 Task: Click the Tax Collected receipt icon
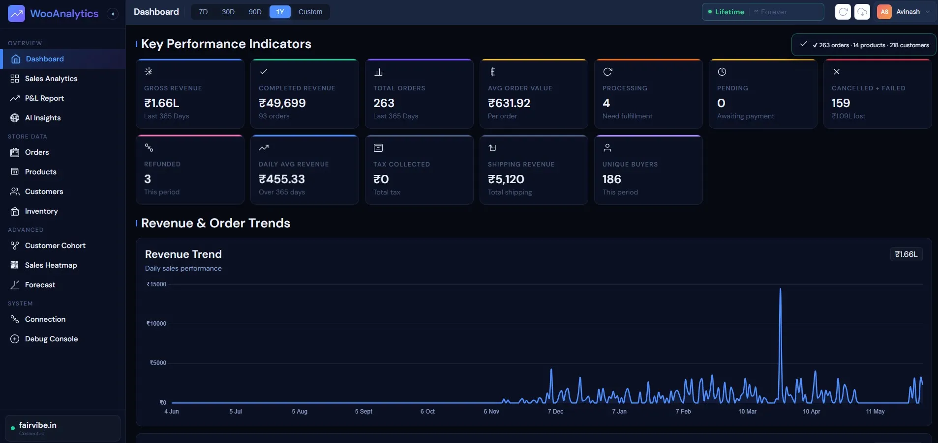click(378, 148)
